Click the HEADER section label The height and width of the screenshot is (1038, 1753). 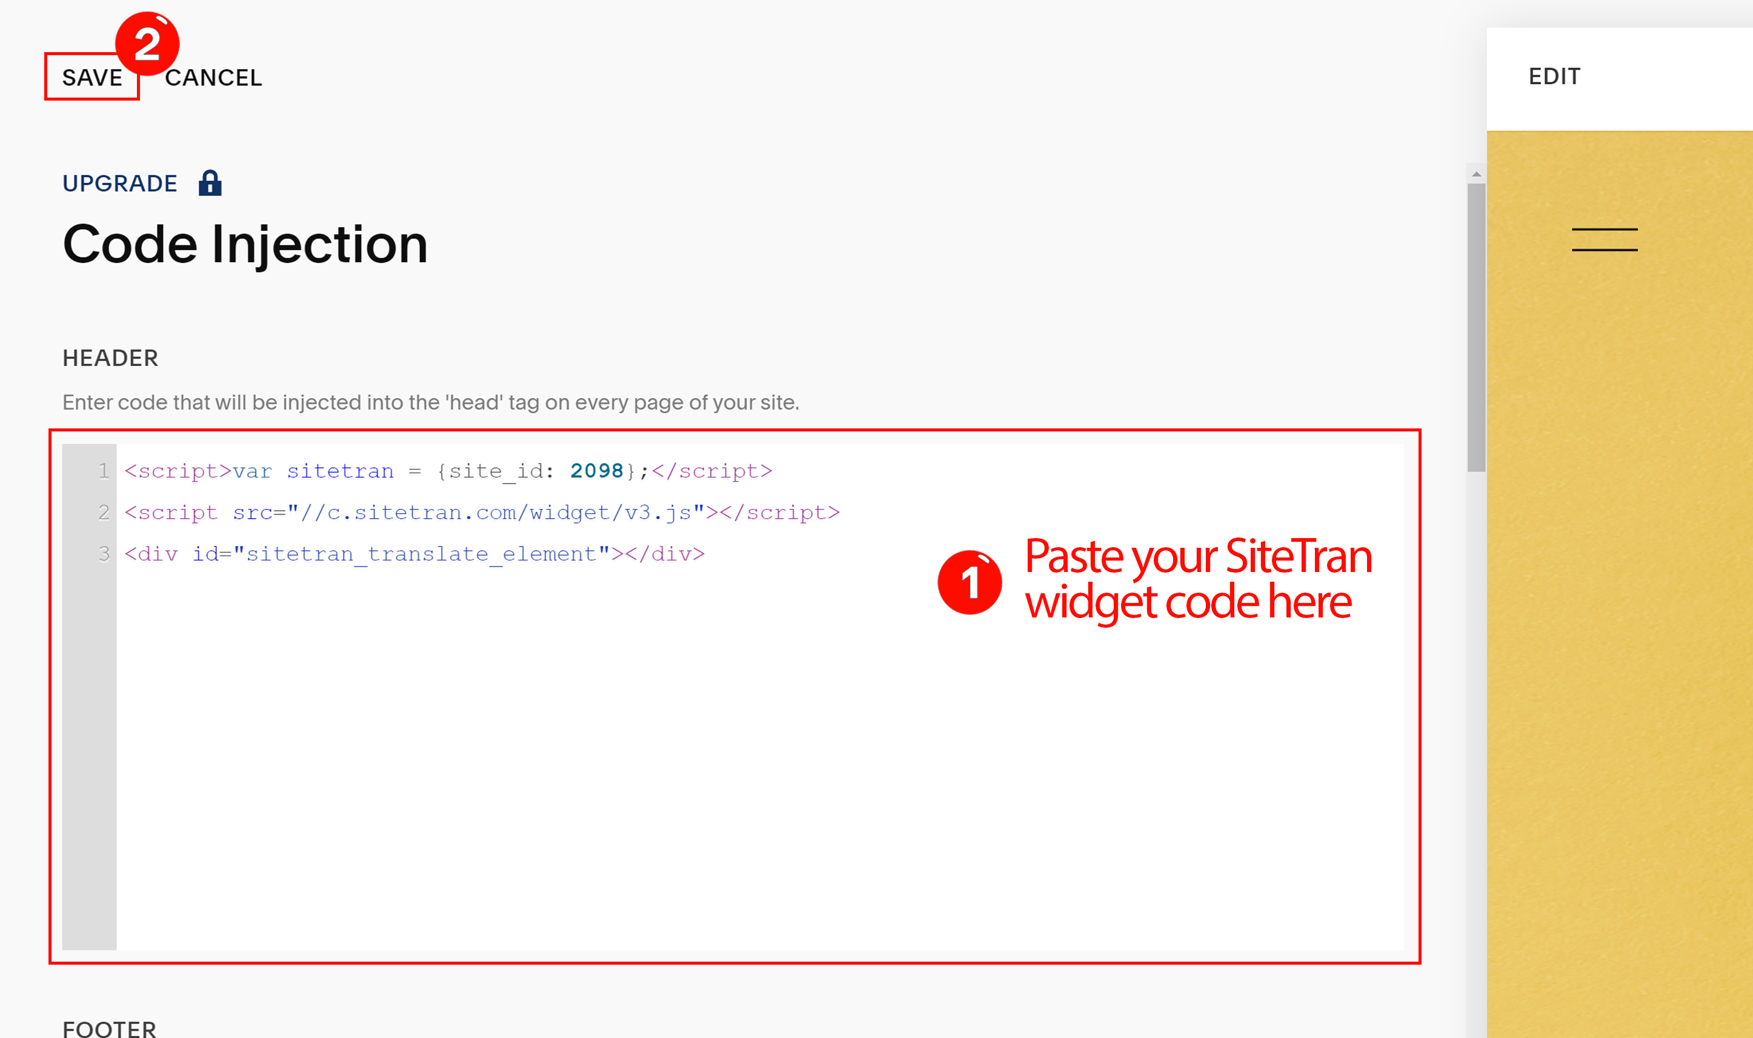110,358
